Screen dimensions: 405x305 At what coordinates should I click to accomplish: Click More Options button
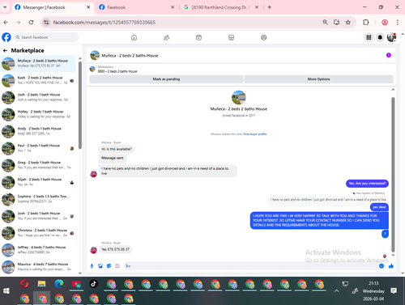[x=318, y=79]
